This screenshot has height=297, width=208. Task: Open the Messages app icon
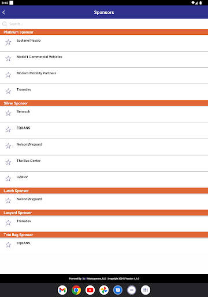118,290
